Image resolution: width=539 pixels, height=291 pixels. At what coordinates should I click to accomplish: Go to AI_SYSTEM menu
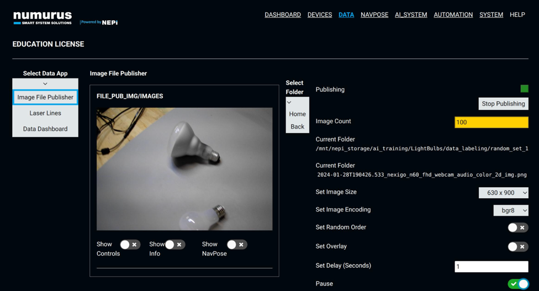click(410, 15)
